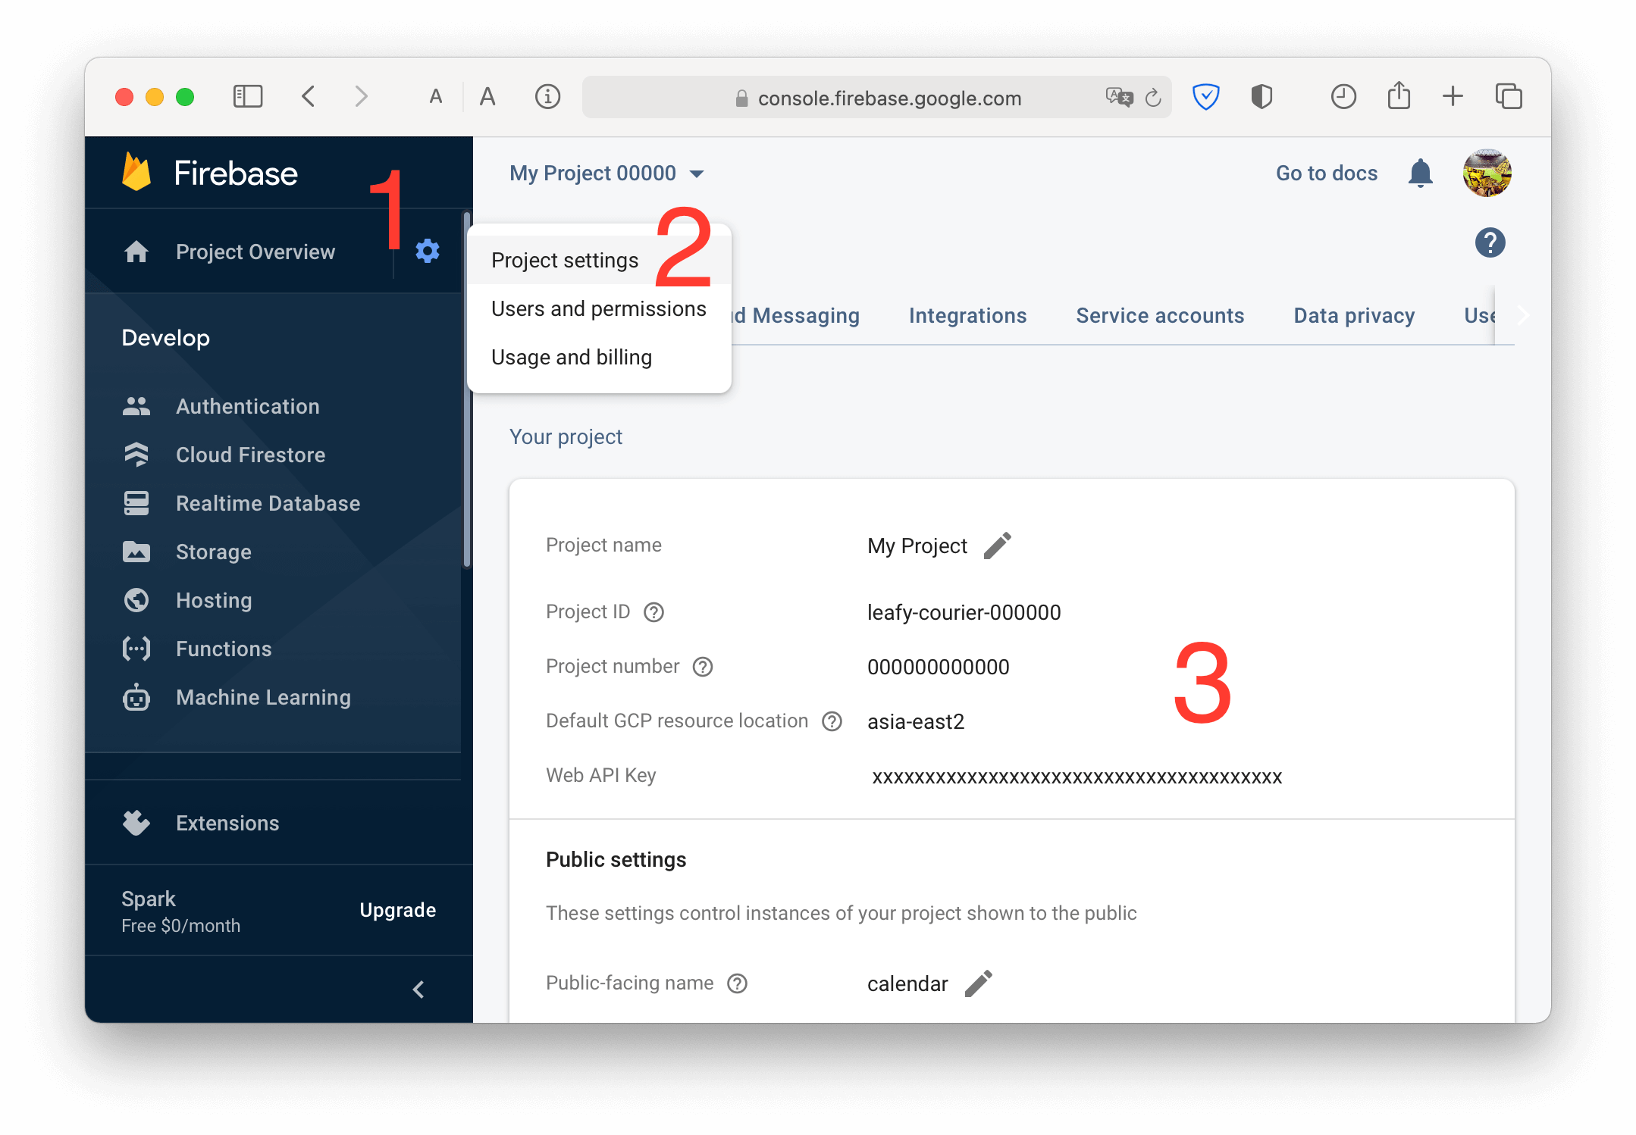Collapse the sidebar with the chevron
1636x1135 pixels.
418,989
